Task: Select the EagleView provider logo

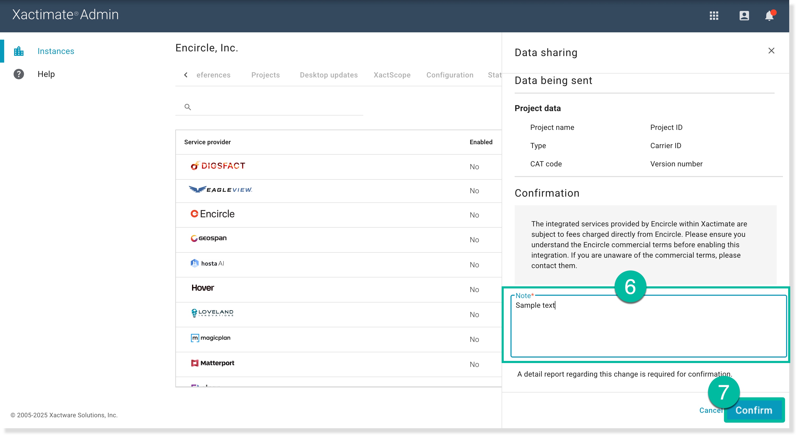Action: tap(220, 190)
